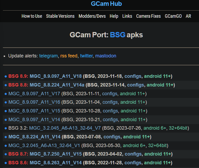Download MGC_8.7.250_A11_V15 apk link
This screenshot has height=168, width=199.
pos(56,154)
